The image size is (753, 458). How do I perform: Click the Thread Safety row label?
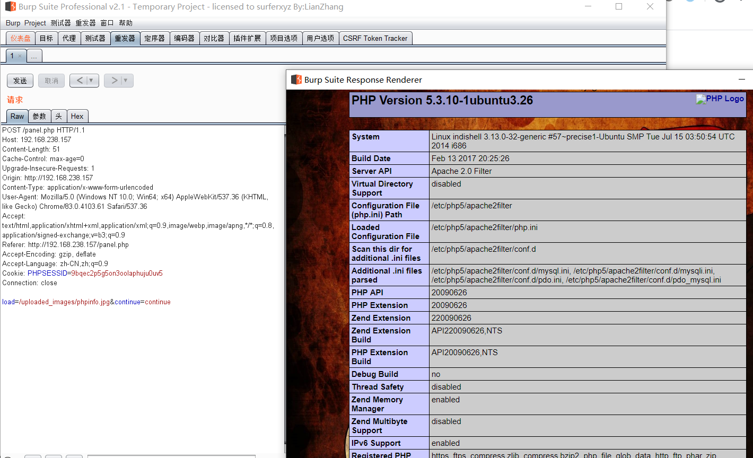pos(378,387)
